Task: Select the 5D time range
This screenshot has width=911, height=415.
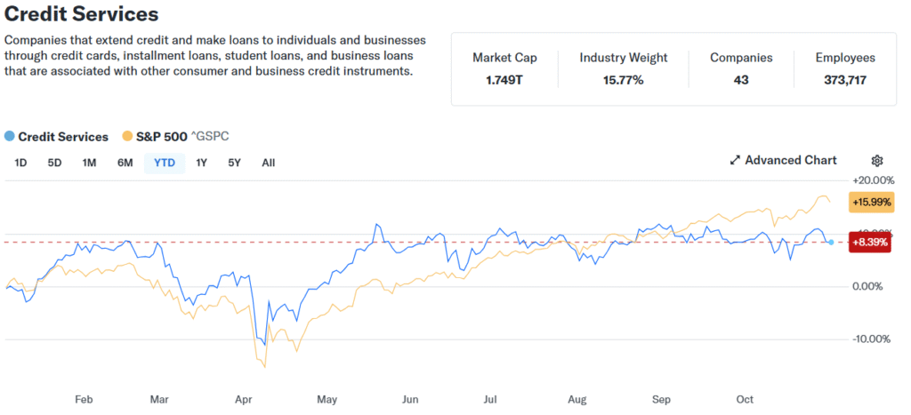Action: [x=55, y=163]
